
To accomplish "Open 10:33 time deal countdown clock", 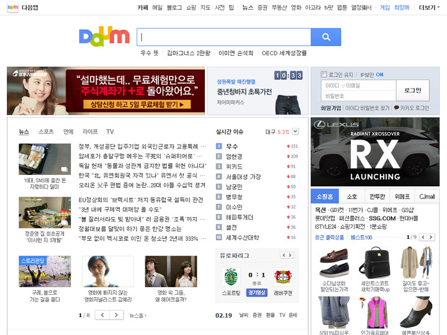I will (288, 75).
